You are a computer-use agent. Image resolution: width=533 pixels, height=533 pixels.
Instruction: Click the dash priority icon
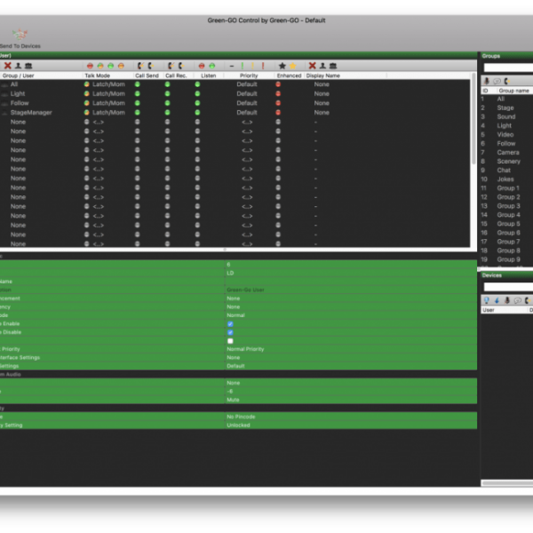pos(232,66)
